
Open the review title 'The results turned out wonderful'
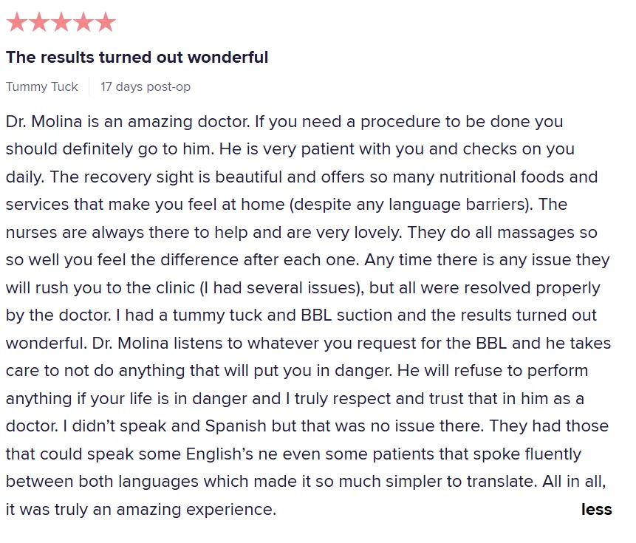click(137, 57)
